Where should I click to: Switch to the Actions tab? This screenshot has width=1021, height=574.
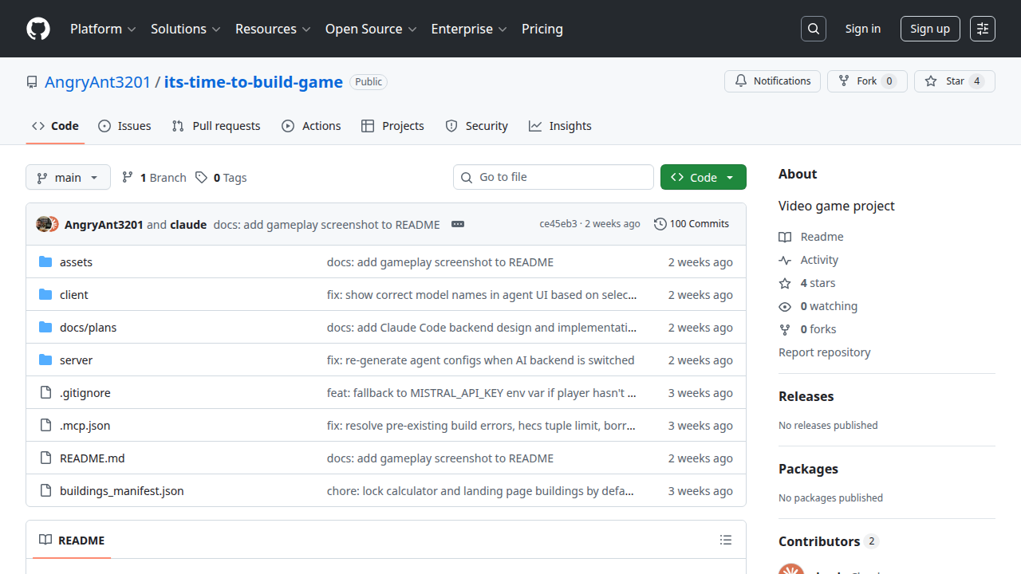pyautogui.click(x=311, y=126)
